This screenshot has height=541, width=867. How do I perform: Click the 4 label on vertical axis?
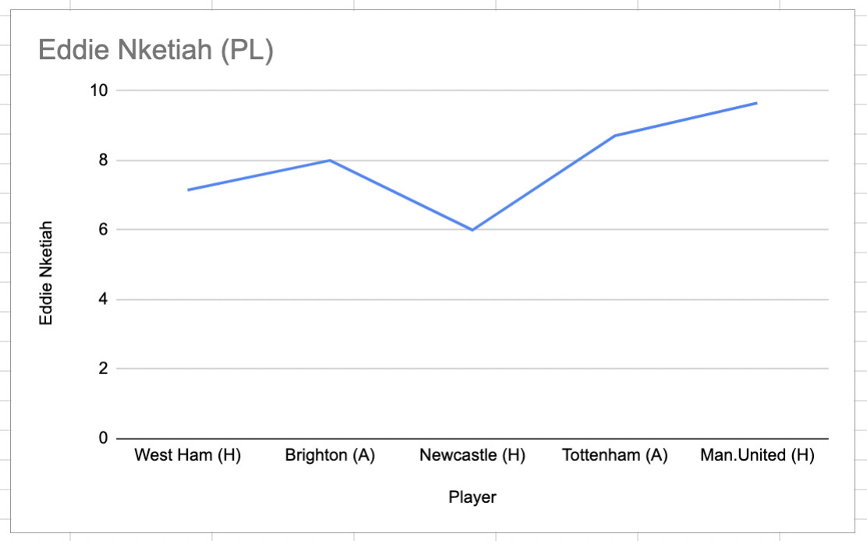coord(102,299)
